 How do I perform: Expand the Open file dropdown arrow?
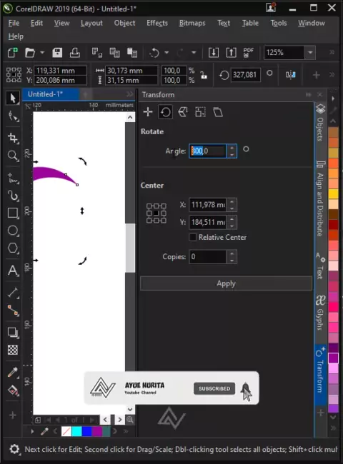tap(42, 53)
